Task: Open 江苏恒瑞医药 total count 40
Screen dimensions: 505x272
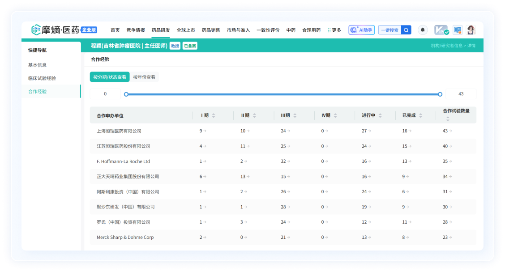Action: tap(447, 146)
